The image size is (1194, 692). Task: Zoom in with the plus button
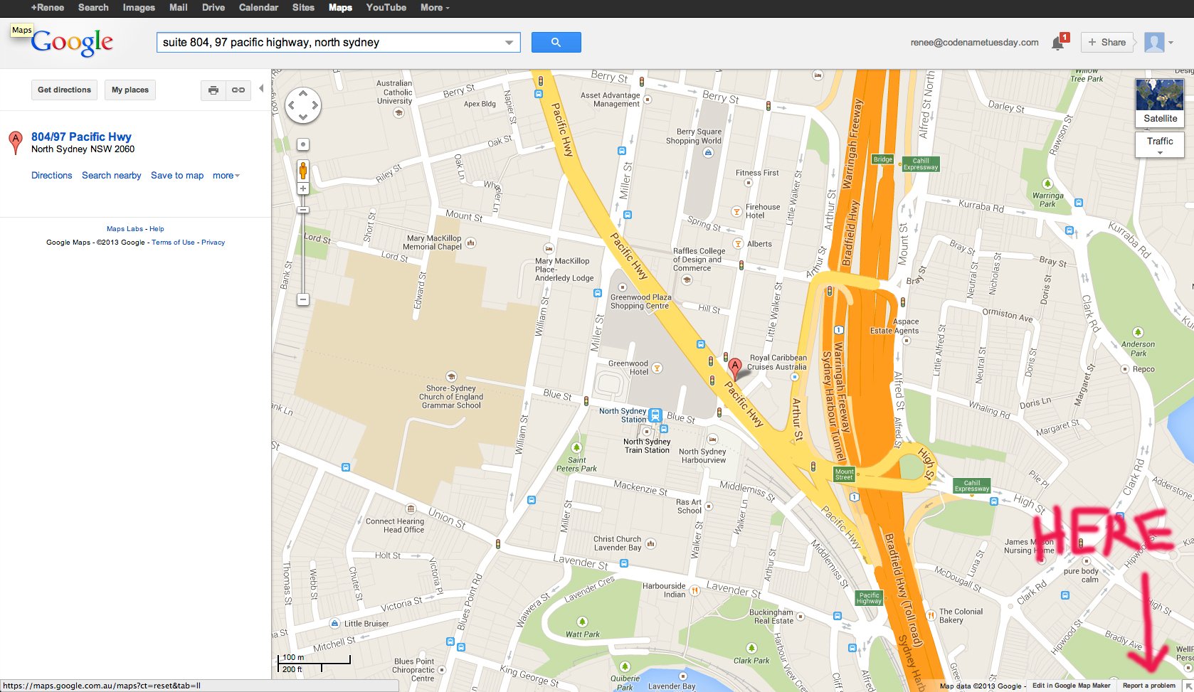[303, 189]
